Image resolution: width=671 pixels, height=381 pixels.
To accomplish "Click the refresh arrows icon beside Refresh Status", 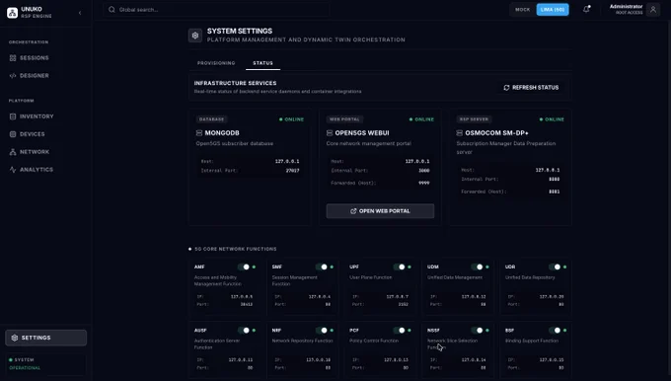I will click(506, 87).
